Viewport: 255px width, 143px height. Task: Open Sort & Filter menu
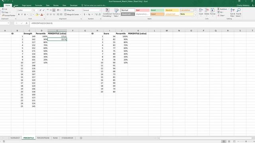pos(232,12)
